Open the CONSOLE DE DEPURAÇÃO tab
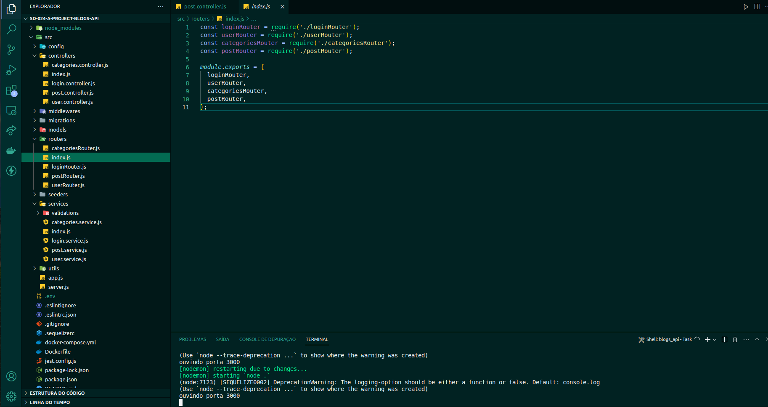Image resolution: width=768 pixels, height=407 pixels. [267, 339]
